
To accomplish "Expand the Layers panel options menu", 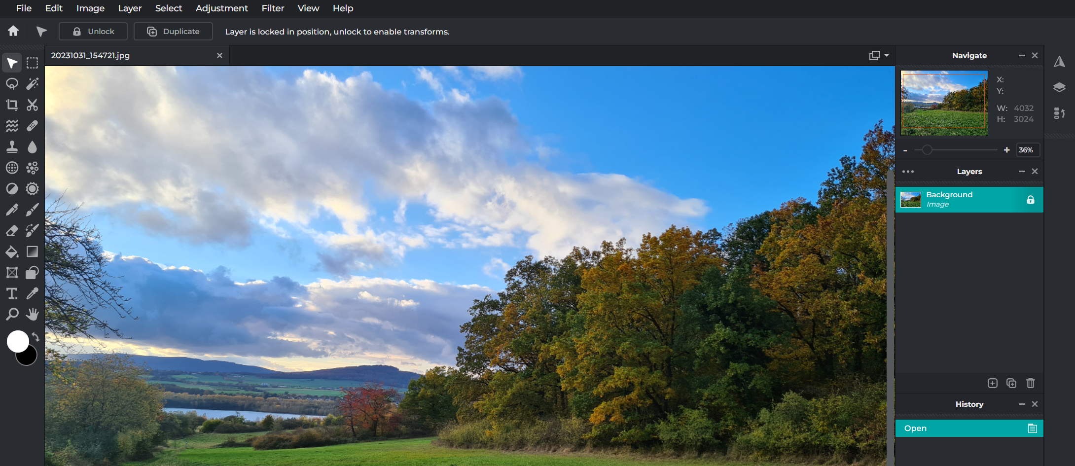I will point(907,172).
